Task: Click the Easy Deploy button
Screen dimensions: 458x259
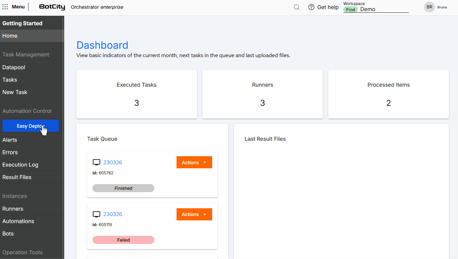Action: pos(31,126)
